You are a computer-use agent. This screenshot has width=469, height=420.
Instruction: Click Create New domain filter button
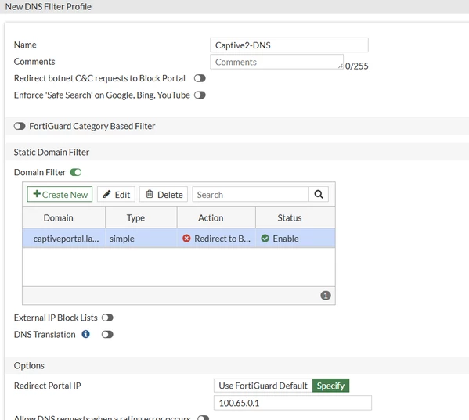(x=60, y=195)
